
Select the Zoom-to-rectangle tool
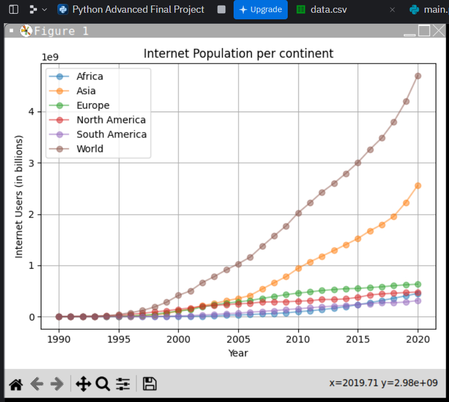[102, 384]
